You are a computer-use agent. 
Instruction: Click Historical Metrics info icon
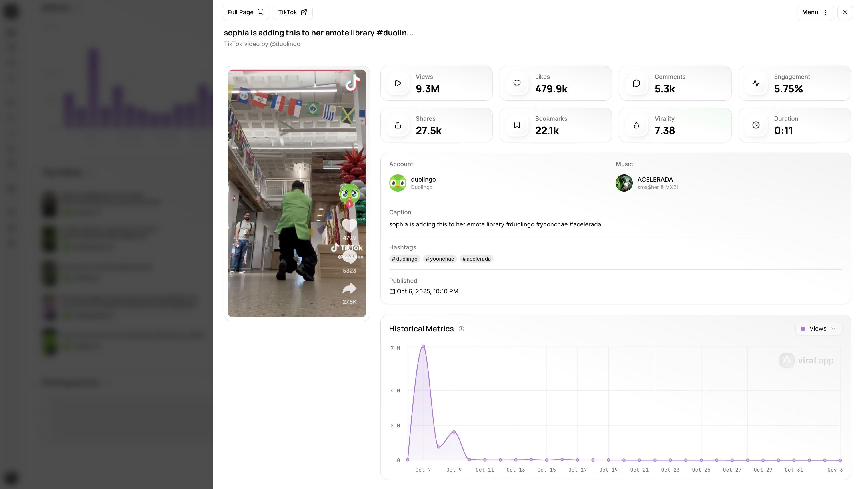462,329
